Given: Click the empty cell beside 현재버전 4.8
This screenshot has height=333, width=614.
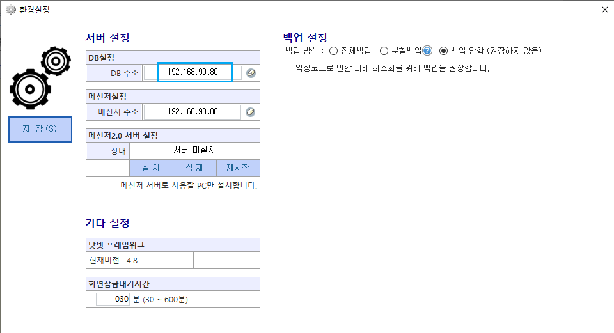Looking at the screenshot, I should click(x=226, y=260).
